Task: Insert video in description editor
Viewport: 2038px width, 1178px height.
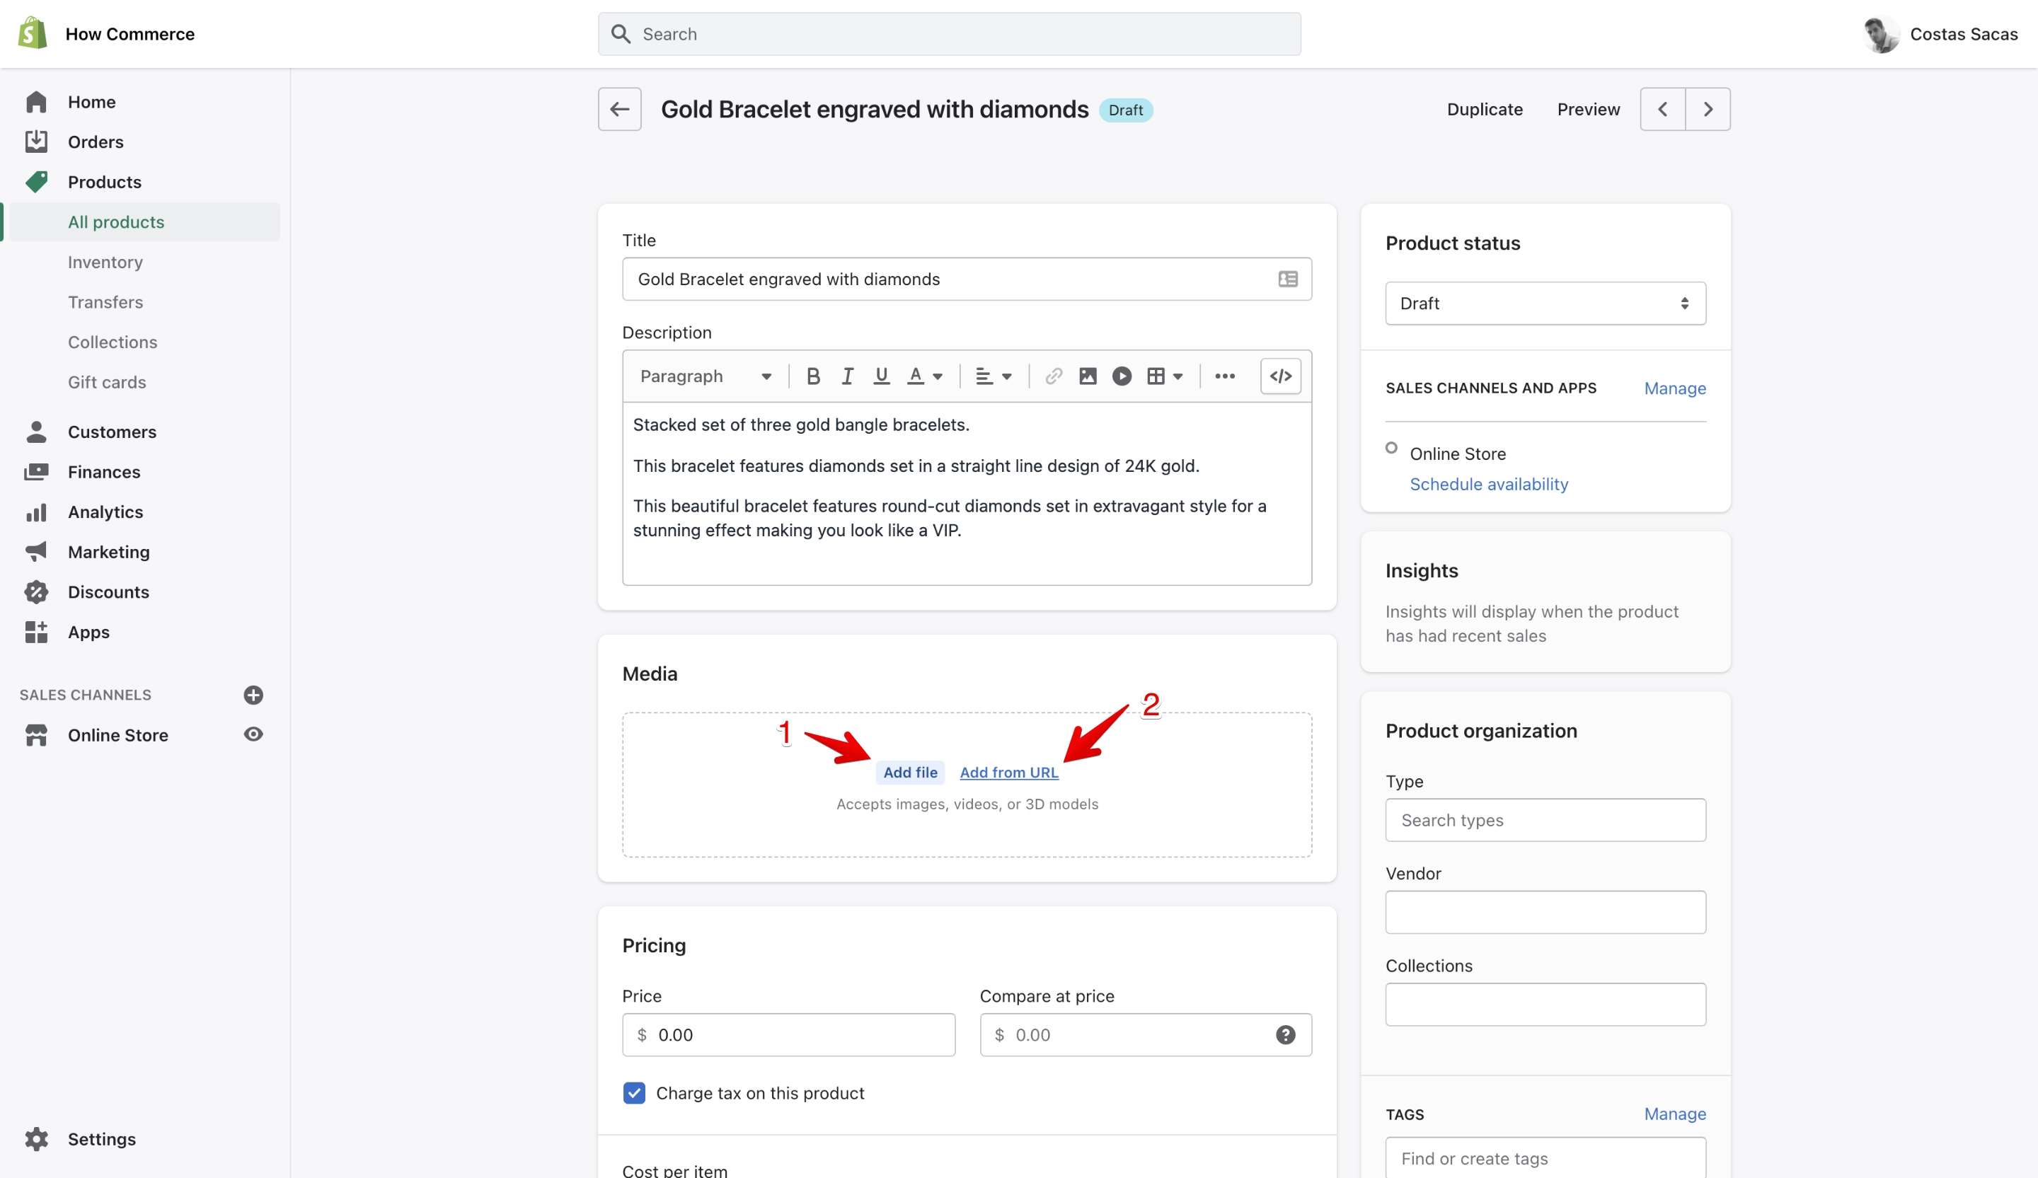Action: (1122, 376)
